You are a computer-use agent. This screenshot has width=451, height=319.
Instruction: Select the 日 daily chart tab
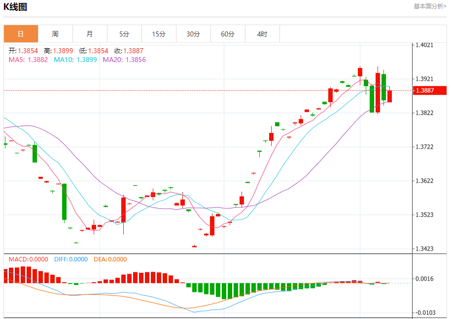[21, 34]
